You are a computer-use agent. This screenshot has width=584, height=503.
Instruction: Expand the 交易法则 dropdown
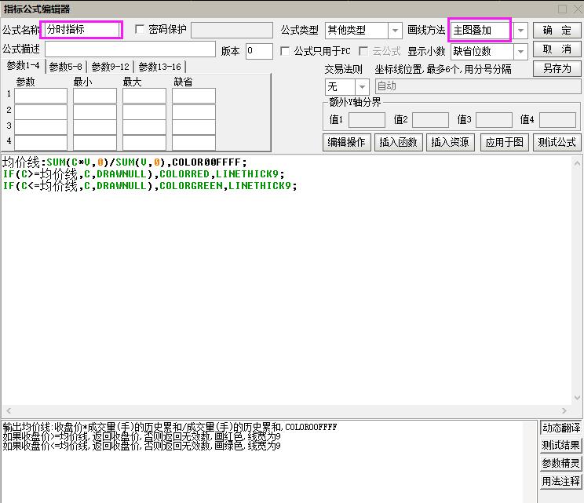(362, 86)
